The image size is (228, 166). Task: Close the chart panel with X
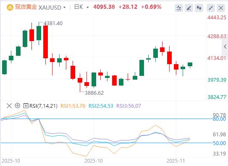coord(221,8)
